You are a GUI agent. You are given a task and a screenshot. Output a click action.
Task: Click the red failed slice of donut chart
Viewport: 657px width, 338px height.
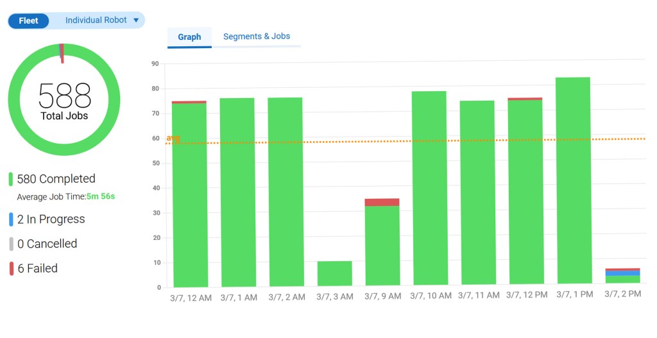62,53
